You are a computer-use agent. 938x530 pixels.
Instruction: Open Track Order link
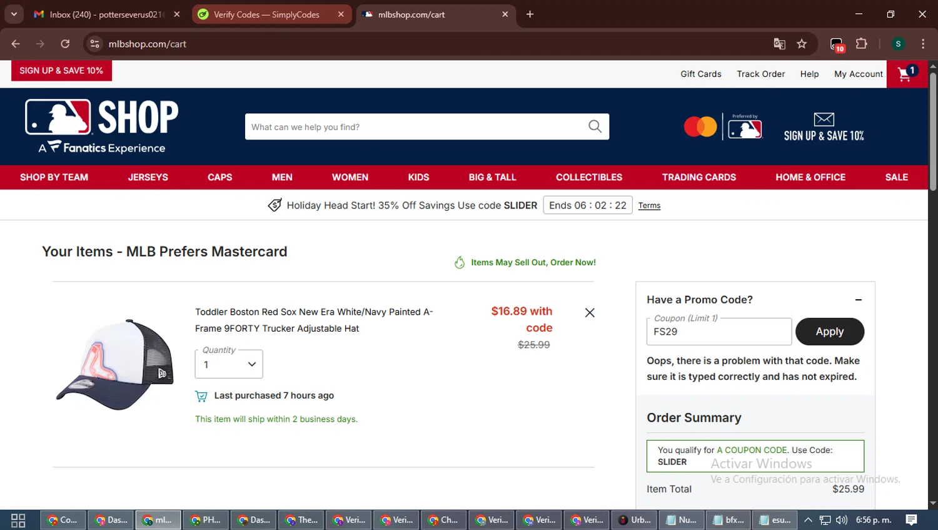point(760,74)
